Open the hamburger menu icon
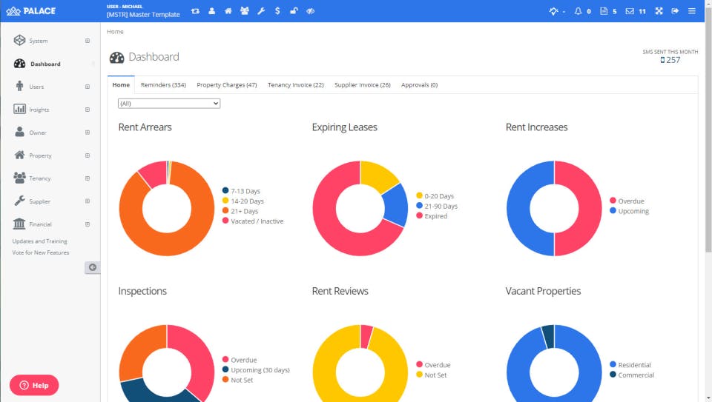The height and width of the screenshot is (402, 712). (x=691, y=11)
